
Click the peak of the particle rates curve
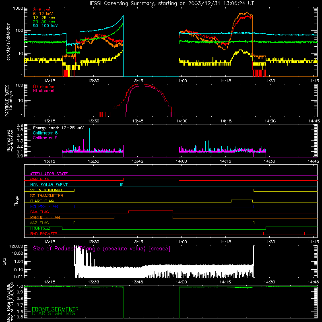pyautogui.click(x=142, y=85)
